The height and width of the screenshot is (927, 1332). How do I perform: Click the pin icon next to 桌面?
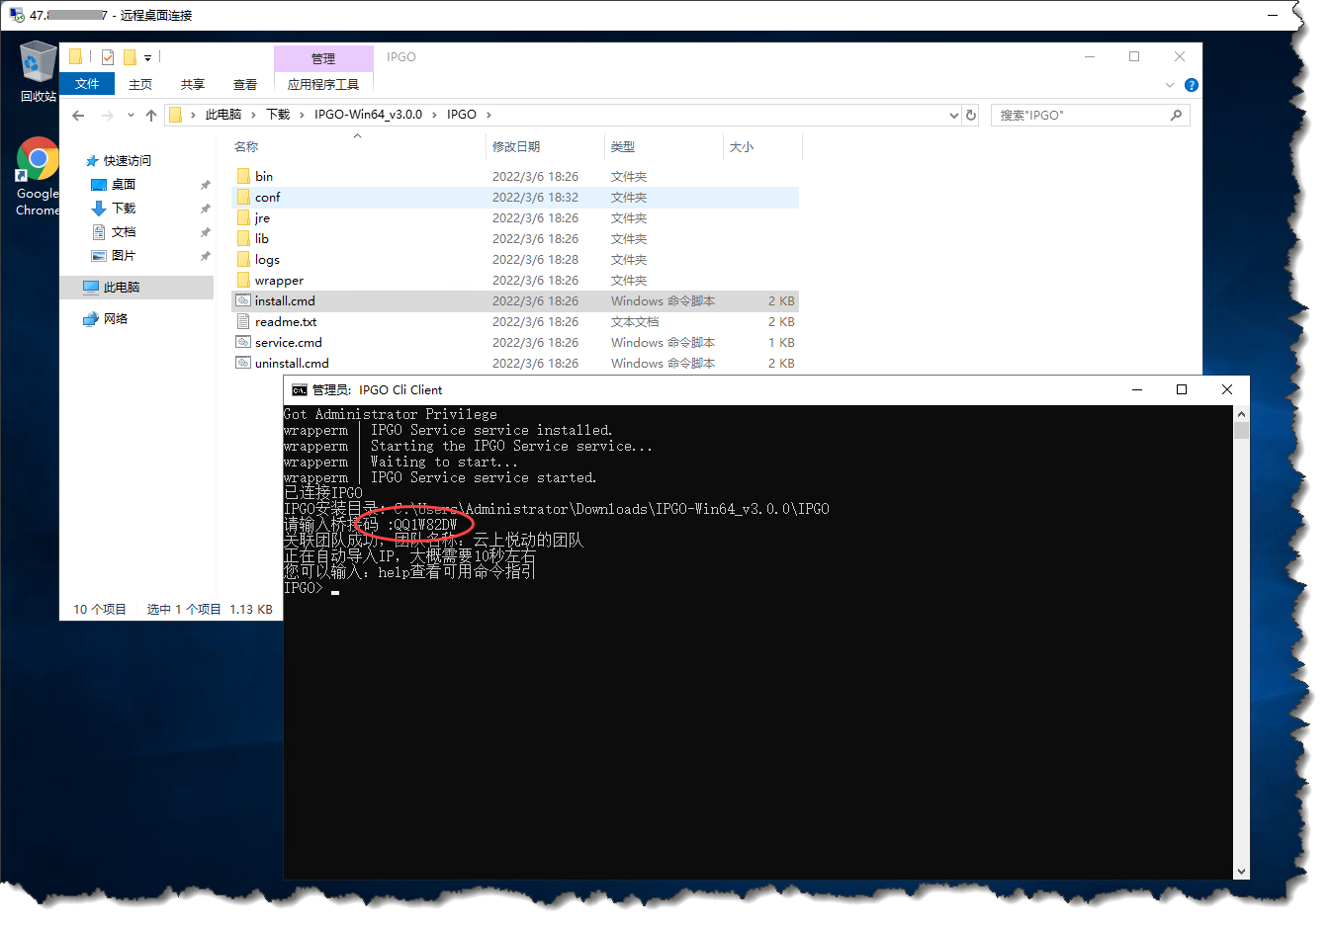205,185
